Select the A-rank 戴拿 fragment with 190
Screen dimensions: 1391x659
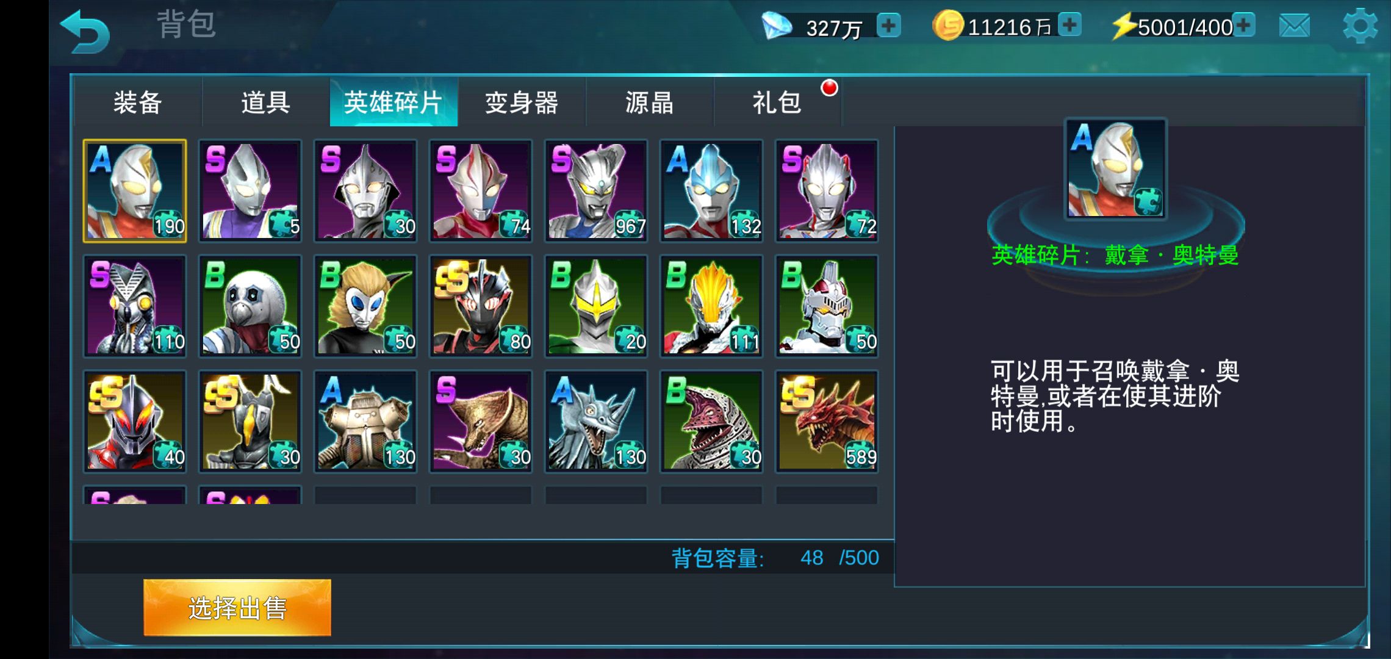pos(135,190)
